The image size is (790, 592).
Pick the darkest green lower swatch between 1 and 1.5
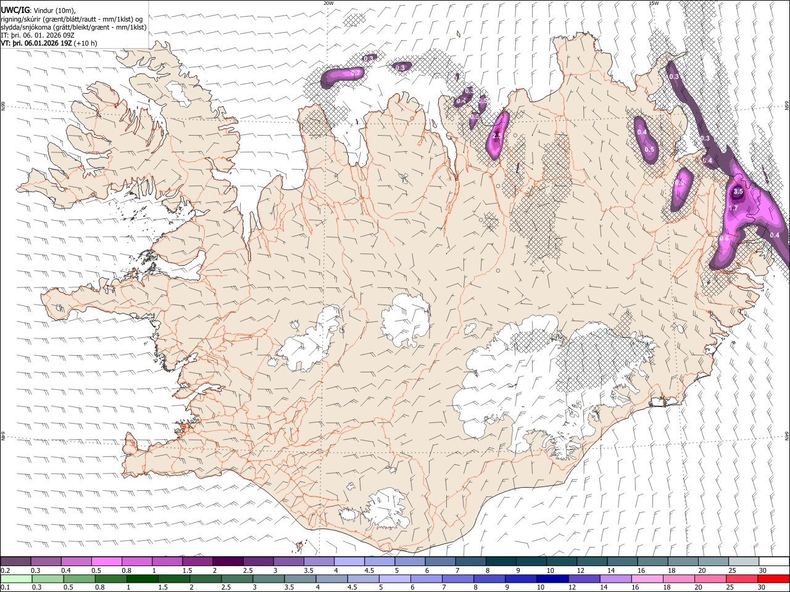(x=143, y=578)
